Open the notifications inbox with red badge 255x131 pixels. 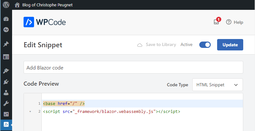217,21
